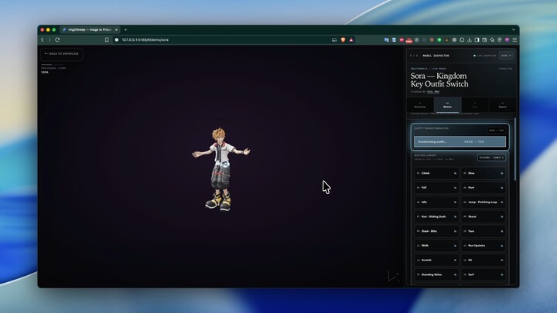557x313 pixels.
Task: Click the purple profile avatar icon in toolbar
Action: 507,39
